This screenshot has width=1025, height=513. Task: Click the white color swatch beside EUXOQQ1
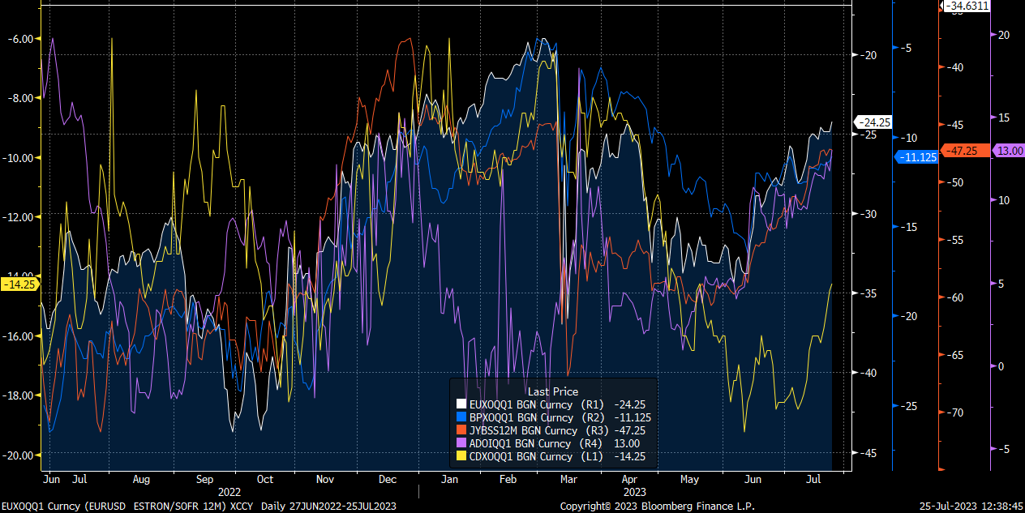coord(462,403)
